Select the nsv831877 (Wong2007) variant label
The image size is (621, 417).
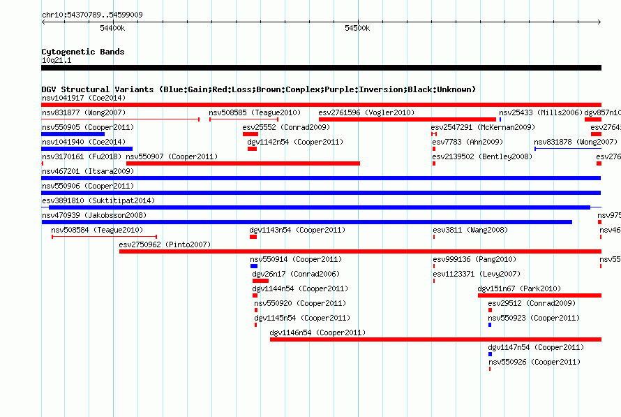click(x=84, y=112)
